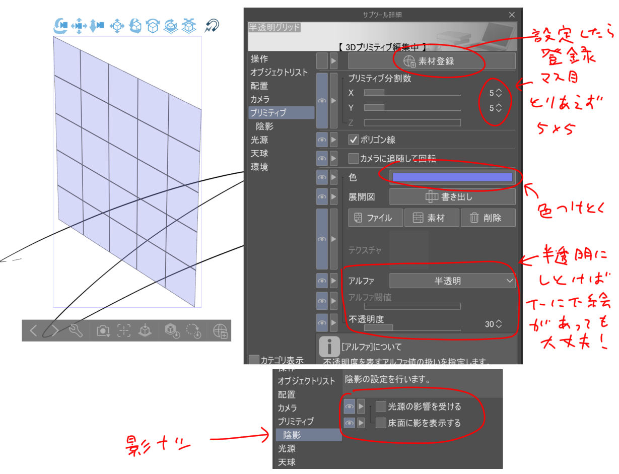Click the X division slider
The image size is (619, 474).
[x=412, y=93]
